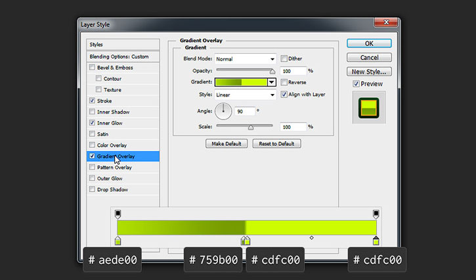
Task: Enable the Dither option
Action: 284,58
